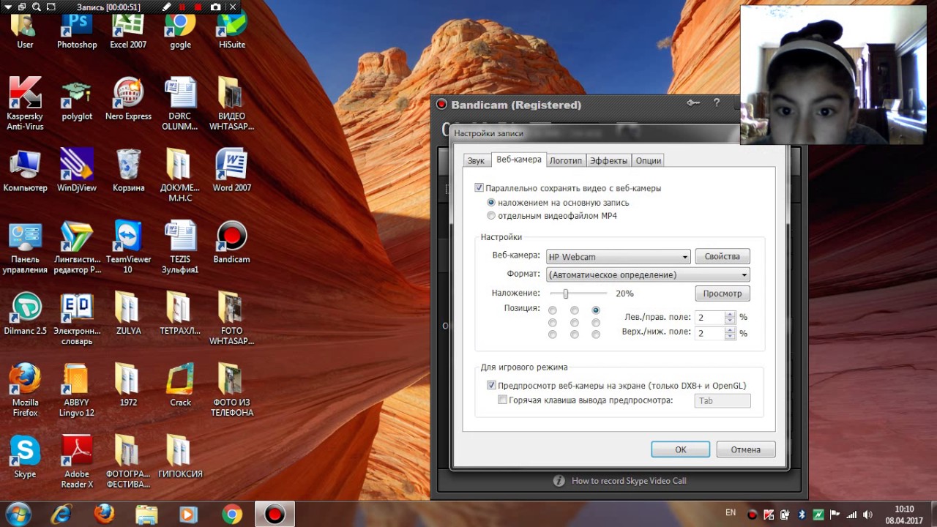Open the volume speaker tray icon
The width and height of the screenshot is (937, 527).
867,514
